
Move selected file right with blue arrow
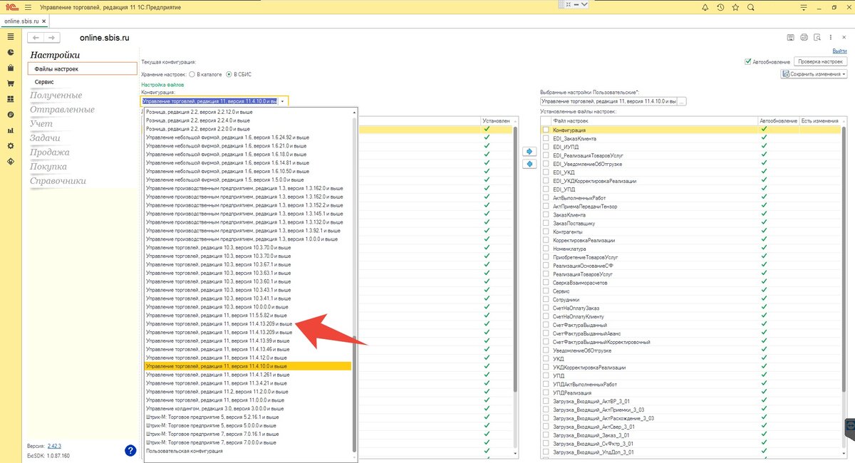coord(529,152)
